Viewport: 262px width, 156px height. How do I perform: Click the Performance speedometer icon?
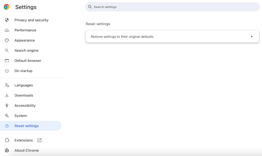point(7,30)
